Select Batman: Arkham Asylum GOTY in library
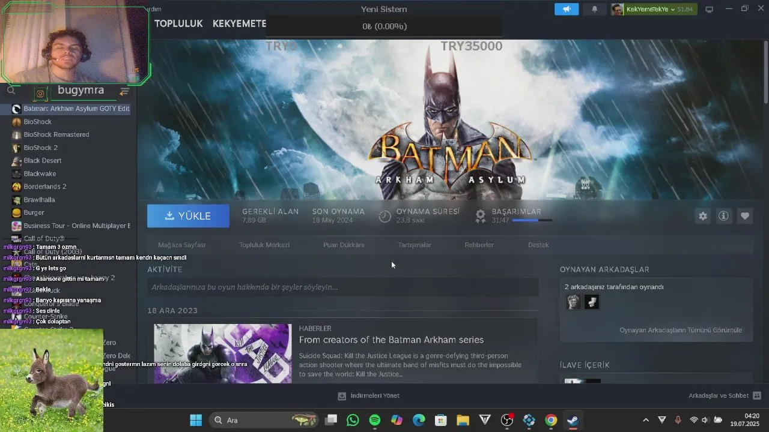 point(65,109)
